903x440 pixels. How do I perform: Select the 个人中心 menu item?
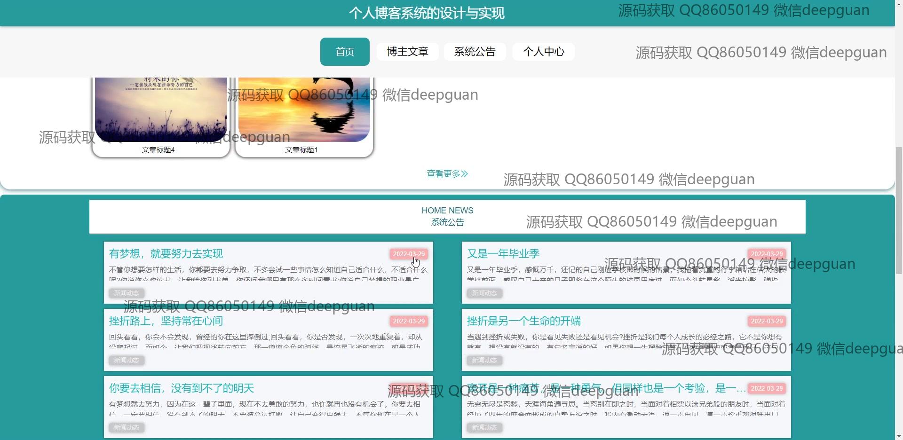pos(543,52)
